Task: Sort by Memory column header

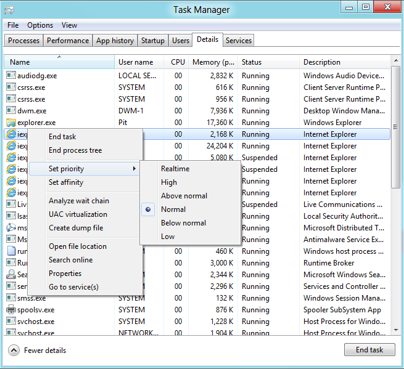Action: (213, 62)
